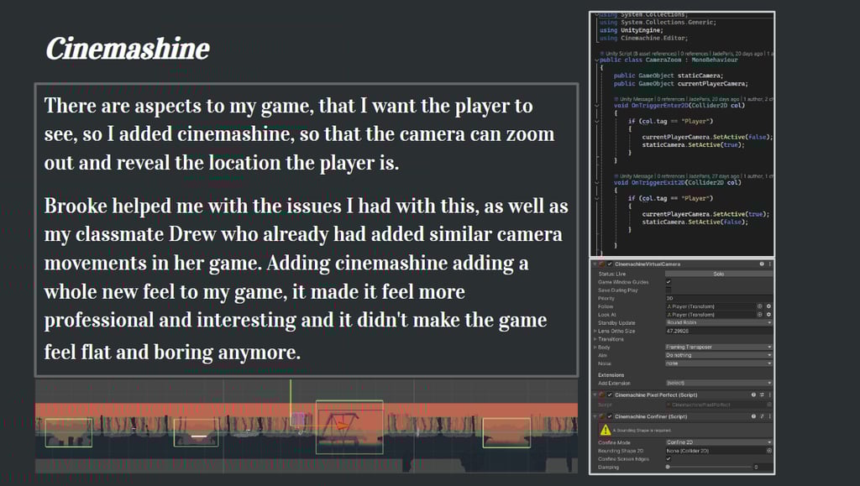Expand Transitions foldout
Image resolution: width=860 pixels, height=486 pixels.
[x=595, y=339]
